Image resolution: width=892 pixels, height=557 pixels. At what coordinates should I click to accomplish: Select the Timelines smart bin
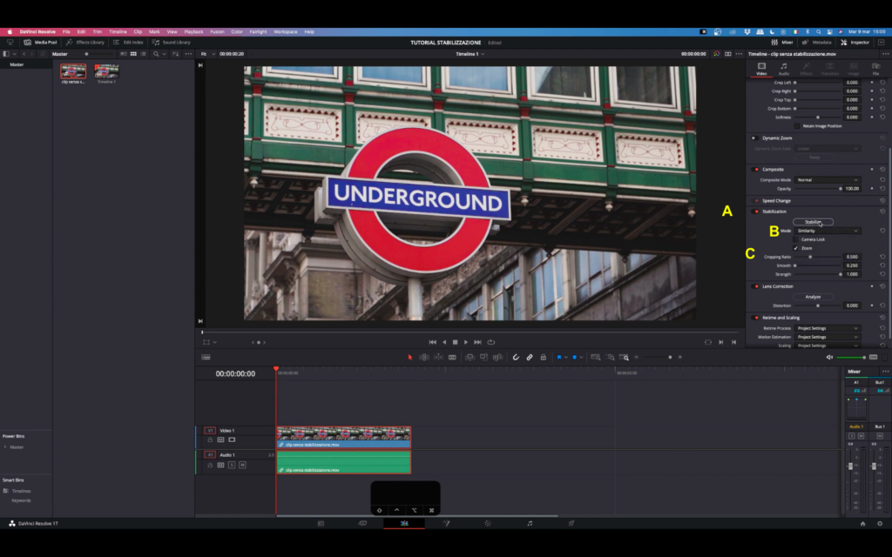pyautogui.click(x=21, y=491)
